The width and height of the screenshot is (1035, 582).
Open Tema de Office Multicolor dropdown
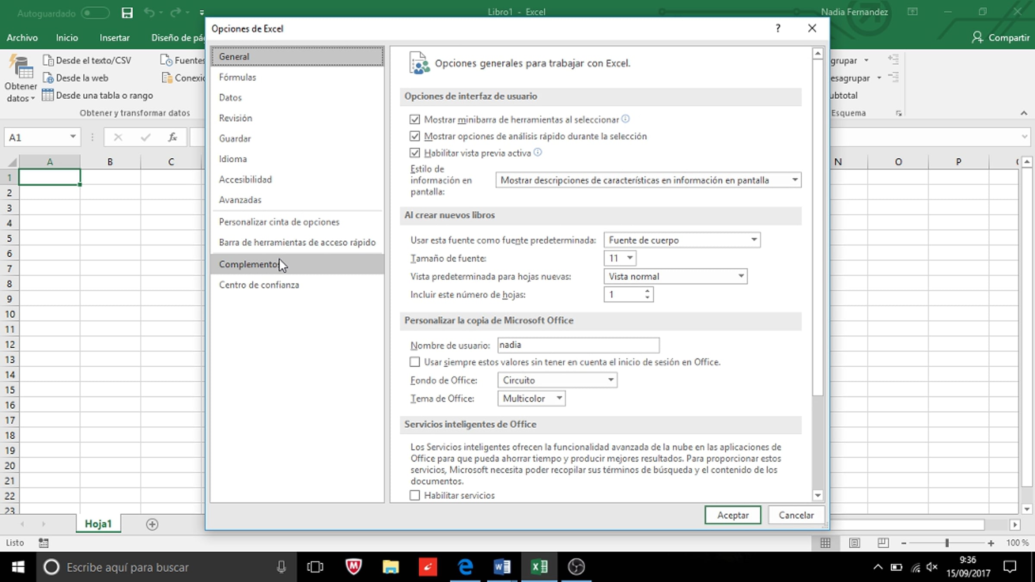point(531,398)
